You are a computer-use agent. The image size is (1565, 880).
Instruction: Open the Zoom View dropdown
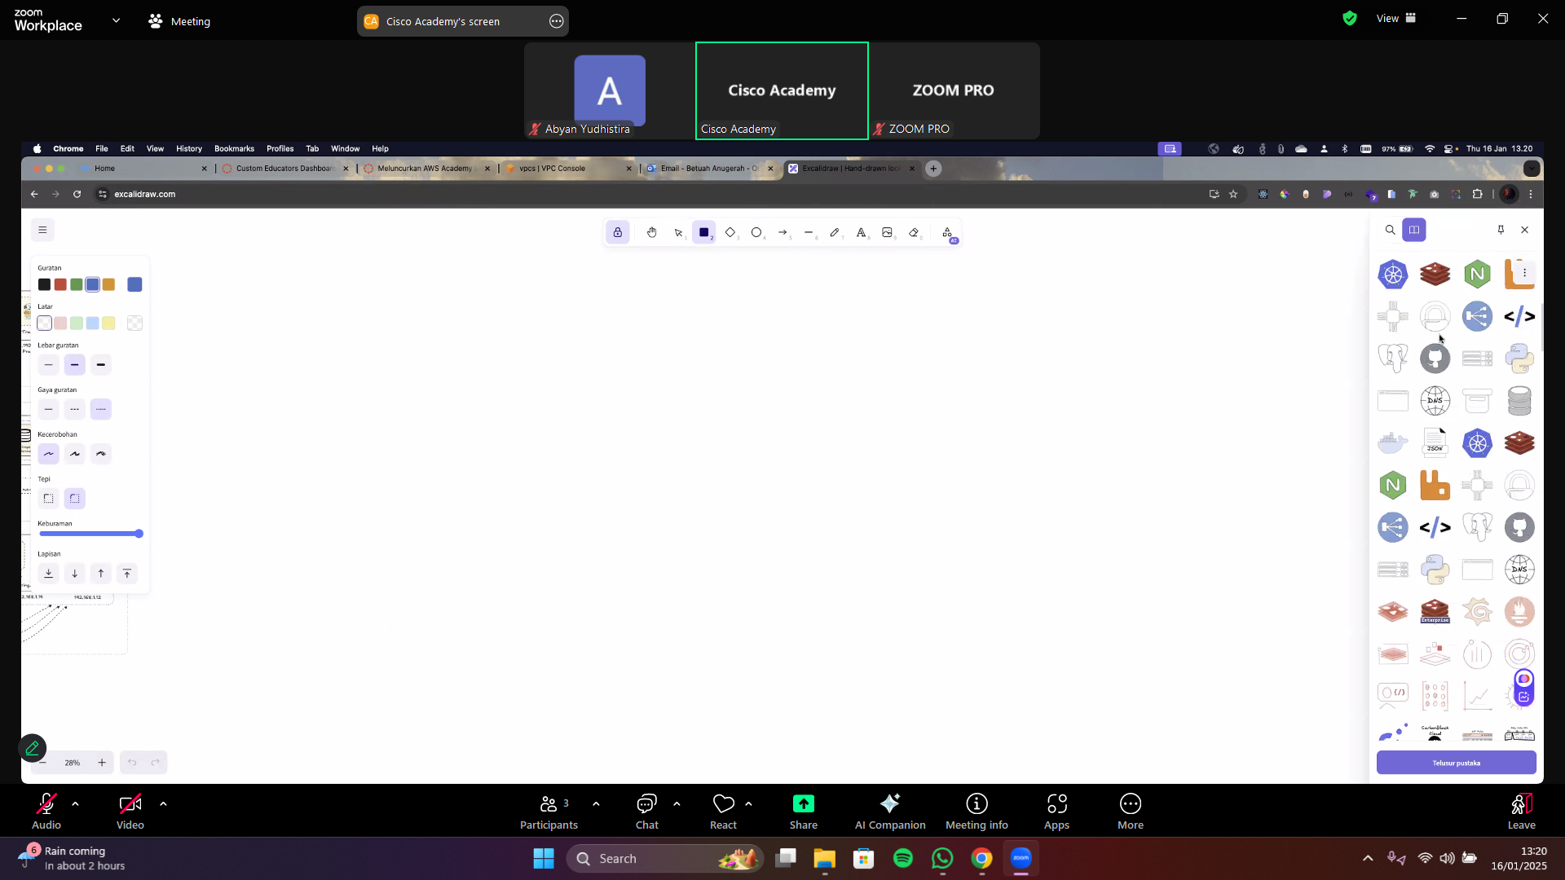1395,18
